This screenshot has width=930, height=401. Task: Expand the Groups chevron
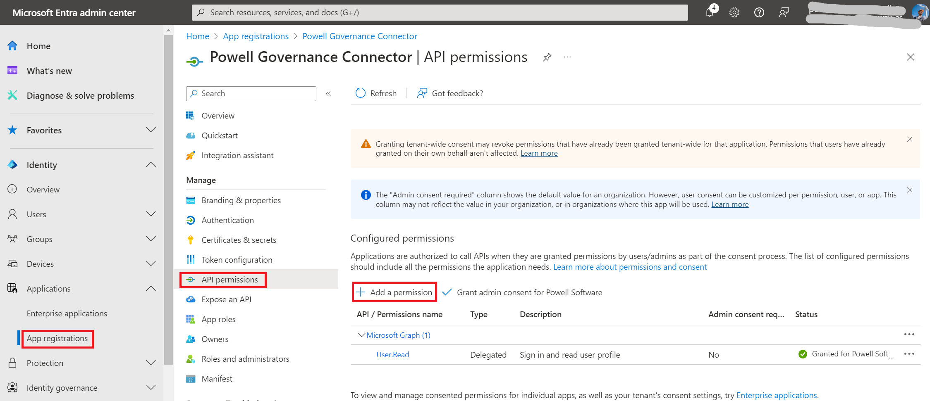pyautogui.click(x=151, y=239)
